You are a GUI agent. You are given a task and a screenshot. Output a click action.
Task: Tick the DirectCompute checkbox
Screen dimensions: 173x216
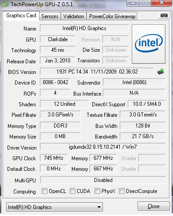point(122,191)
